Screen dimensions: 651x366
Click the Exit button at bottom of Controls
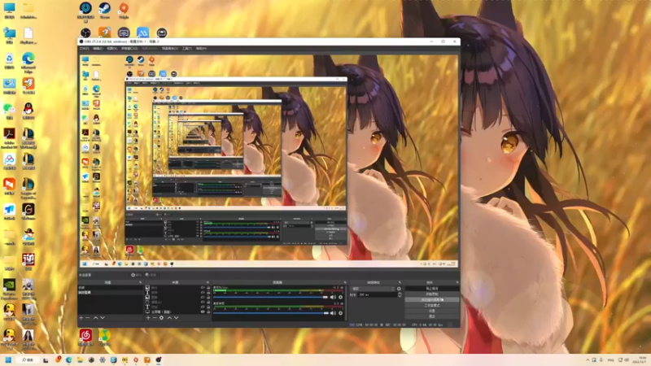tap(432, 316)
